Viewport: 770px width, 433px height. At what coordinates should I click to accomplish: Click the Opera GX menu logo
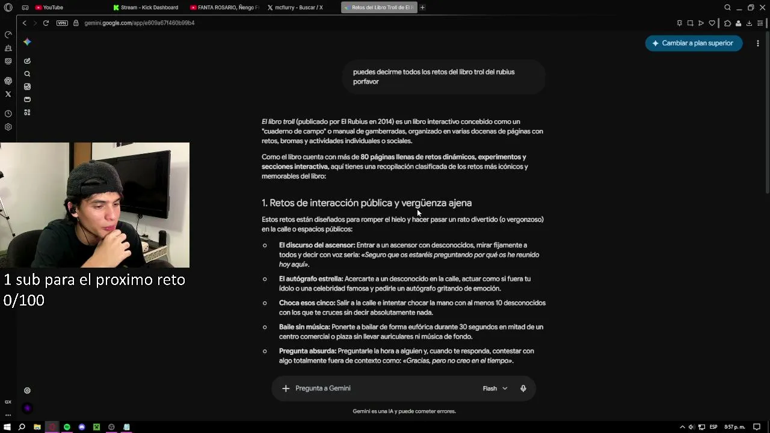click(8, 7)
